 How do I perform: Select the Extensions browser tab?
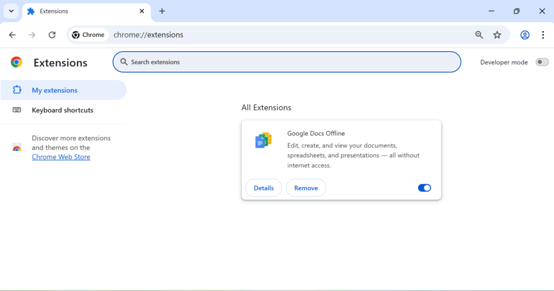point(87,11)
